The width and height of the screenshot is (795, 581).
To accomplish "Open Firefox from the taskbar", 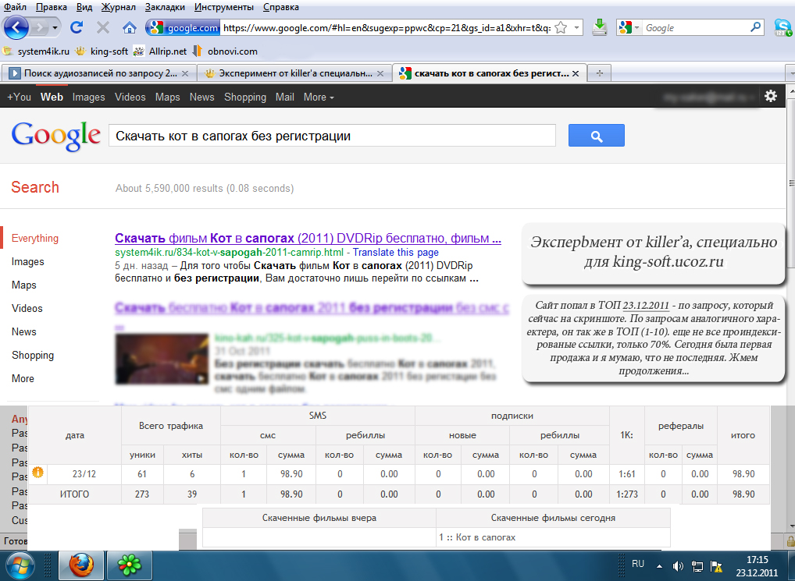I will [82, 565].
